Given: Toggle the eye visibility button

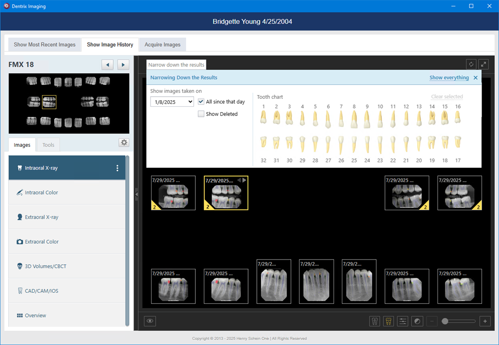Looking at the screenshot, I should click(x=150, y=321).
